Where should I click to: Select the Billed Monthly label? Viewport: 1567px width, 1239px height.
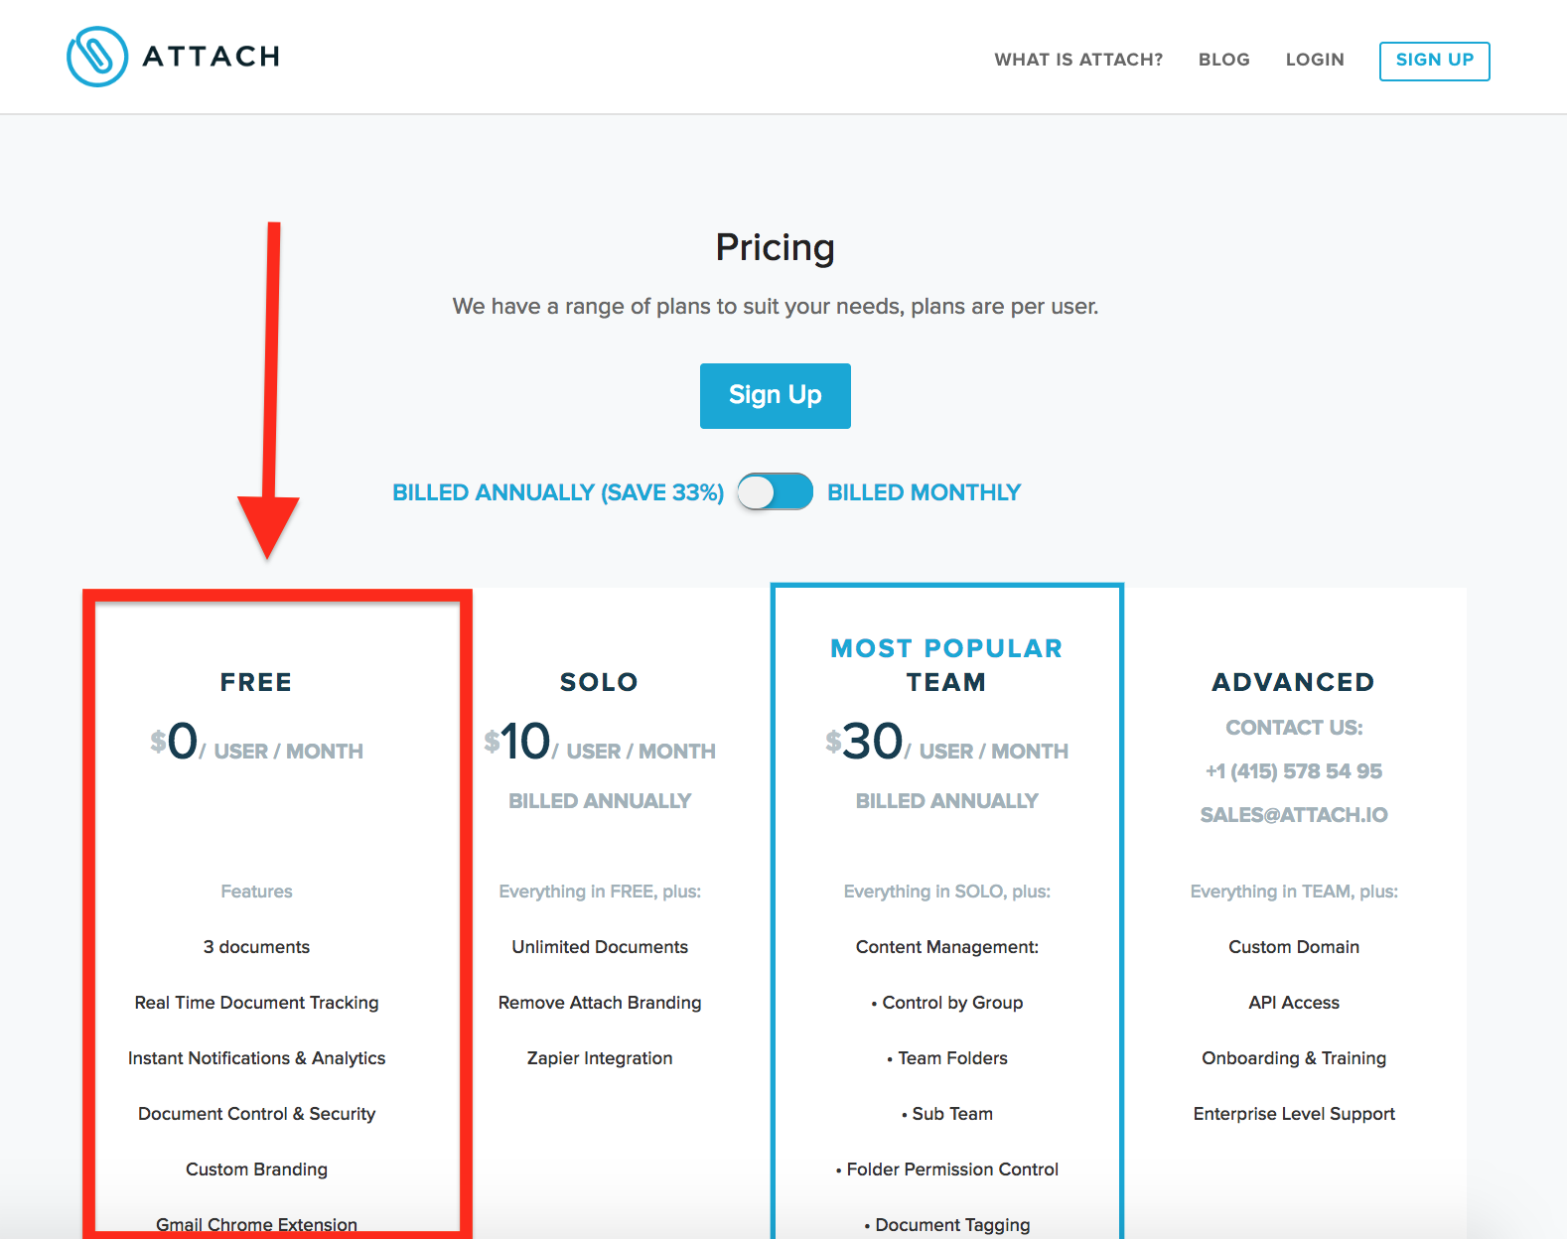[924, 492]
